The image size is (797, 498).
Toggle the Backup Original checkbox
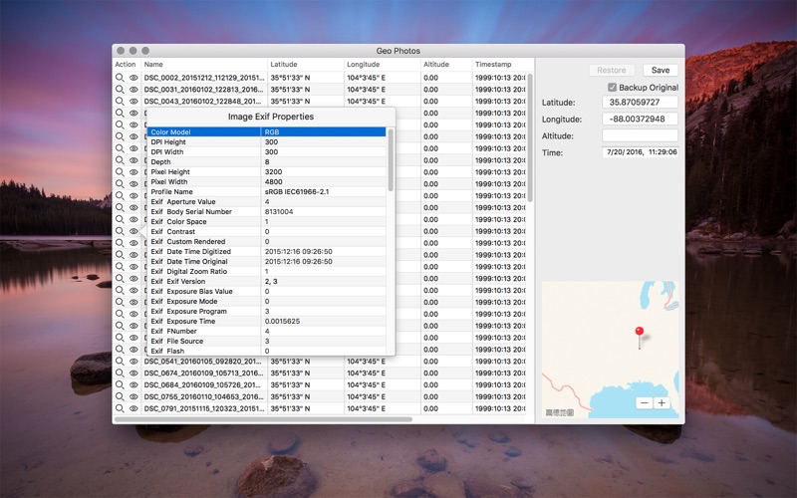pyautogui.click(x=612, y=88)
